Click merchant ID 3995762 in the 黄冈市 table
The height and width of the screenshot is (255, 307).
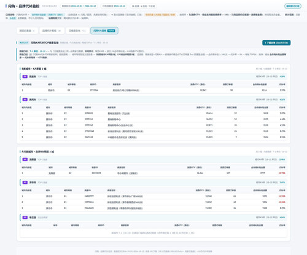click(89, 125)
